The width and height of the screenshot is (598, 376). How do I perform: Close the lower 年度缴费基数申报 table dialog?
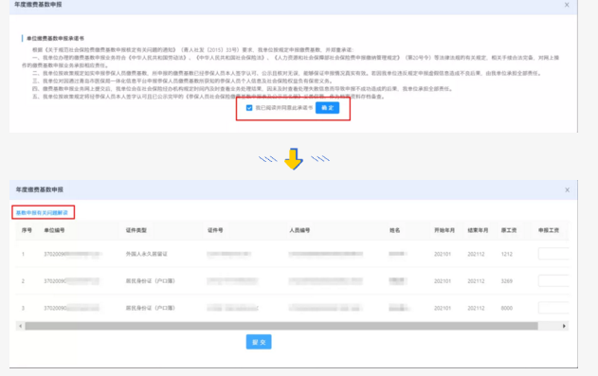click(x=567, y=190)
